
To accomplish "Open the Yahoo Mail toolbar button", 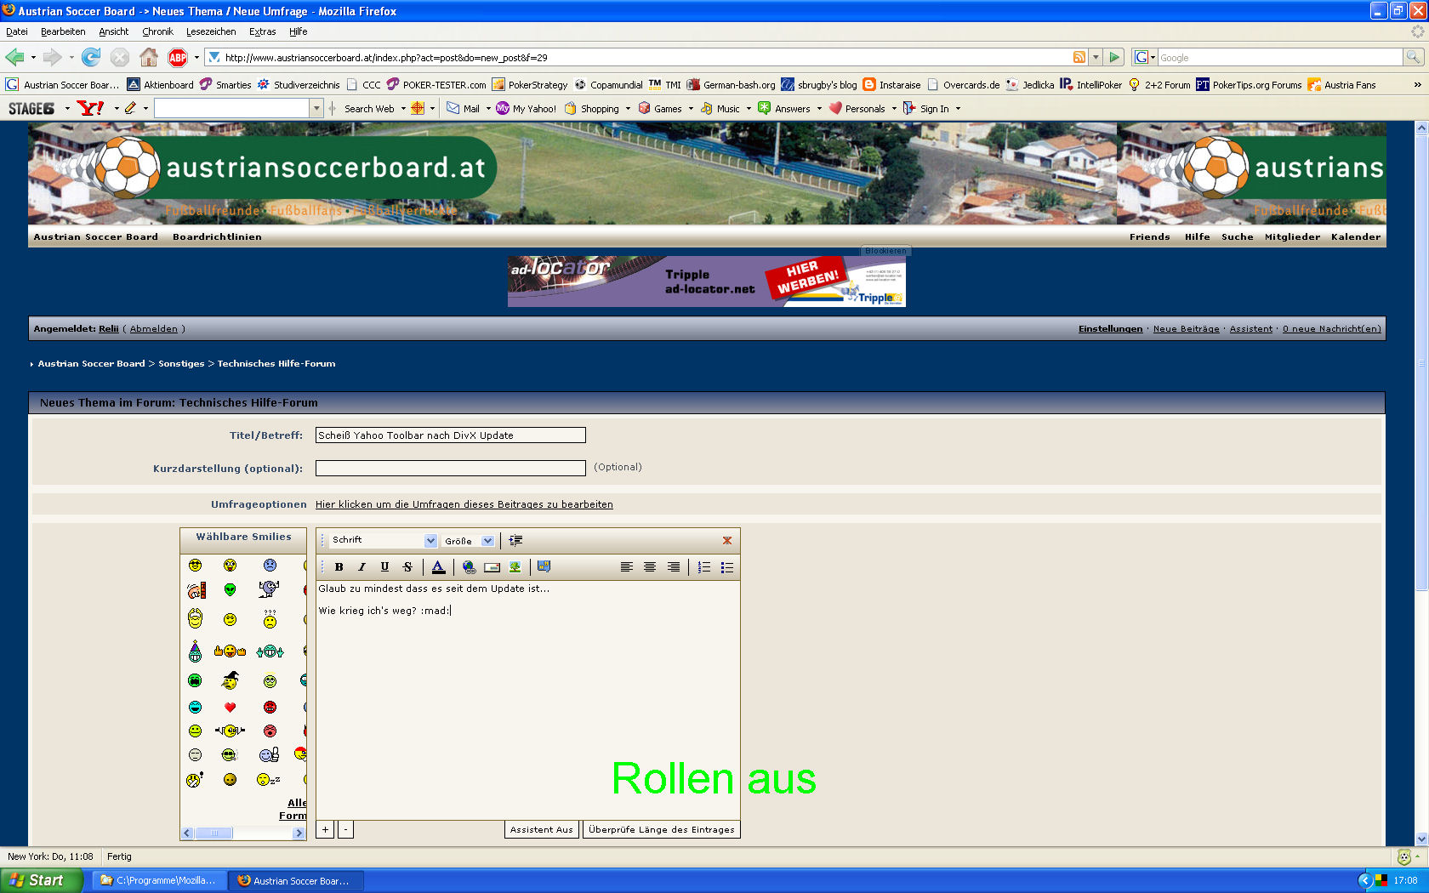I will [x=464, y=108].
